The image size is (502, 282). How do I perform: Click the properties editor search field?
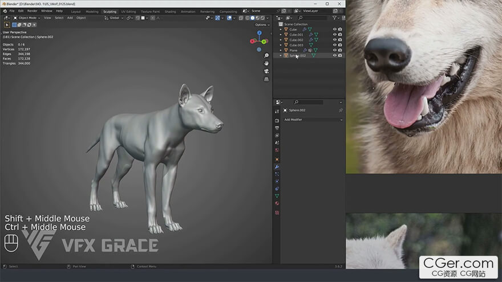308,102
